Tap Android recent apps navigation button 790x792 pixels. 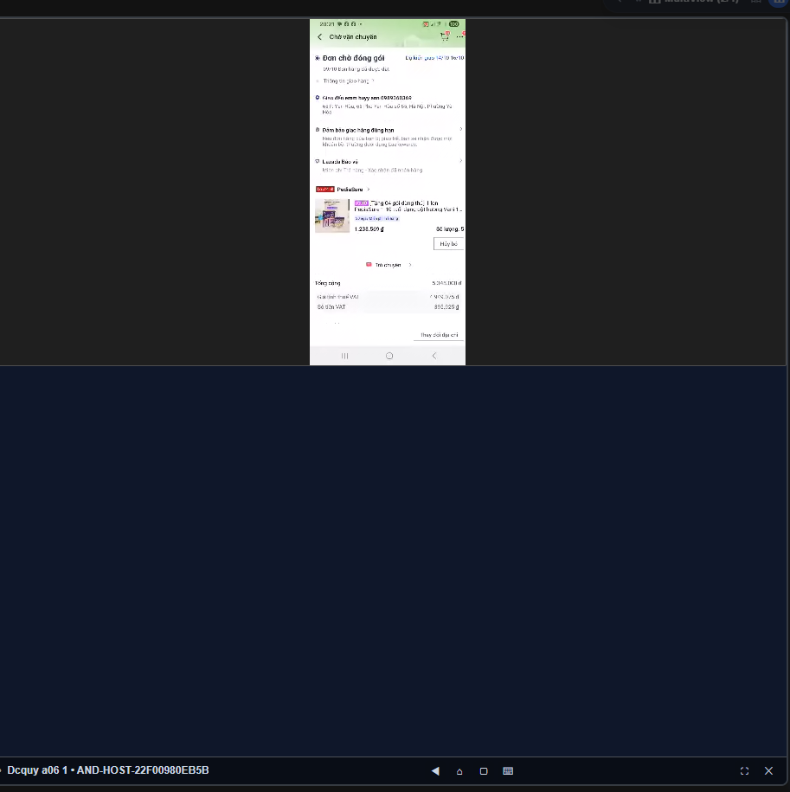[344, 356]
